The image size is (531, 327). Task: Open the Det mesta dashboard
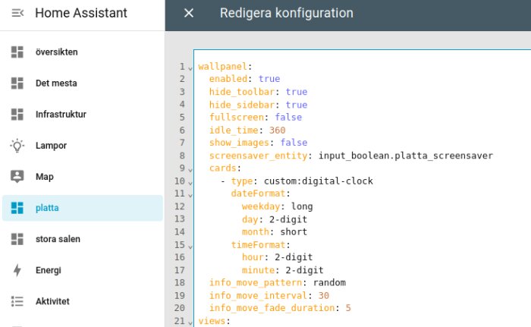pos(82,83)
